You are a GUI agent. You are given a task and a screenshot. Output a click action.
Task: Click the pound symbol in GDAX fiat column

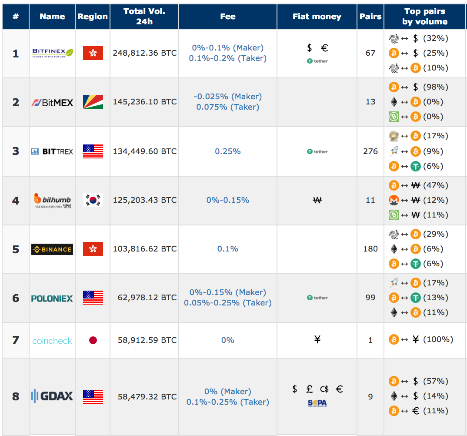tap(310, 389)
